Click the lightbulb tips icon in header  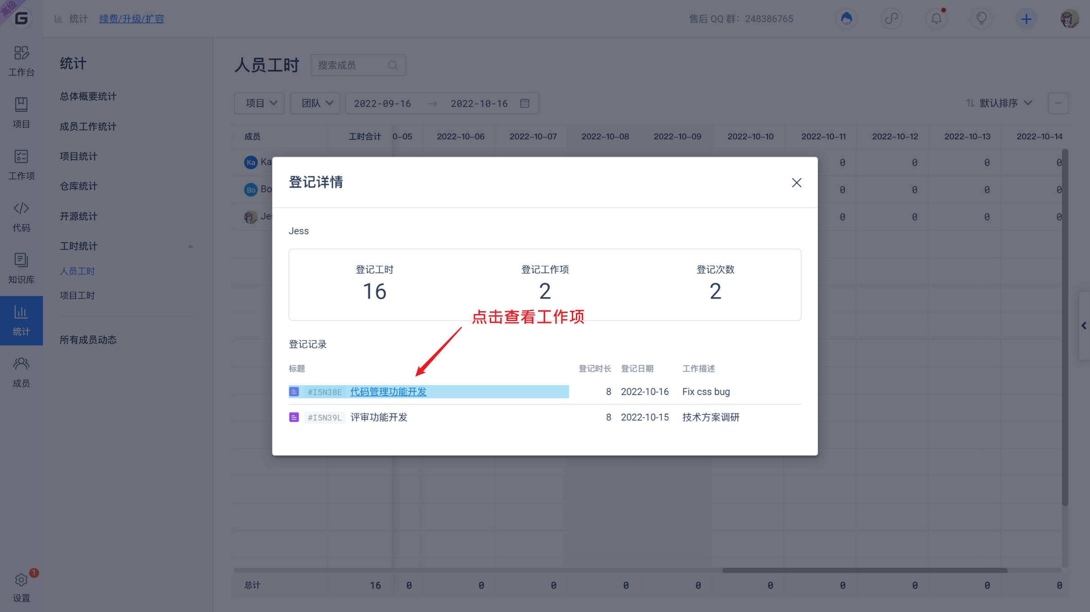[981, 19]
